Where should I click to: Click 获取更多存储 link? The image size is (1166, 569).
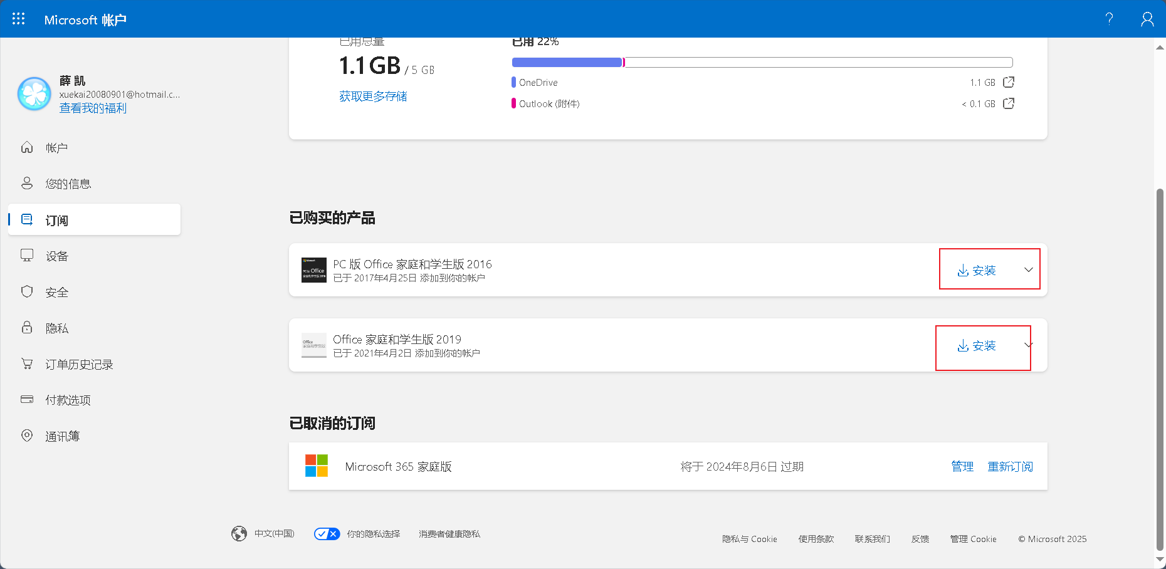pos(373,97)
